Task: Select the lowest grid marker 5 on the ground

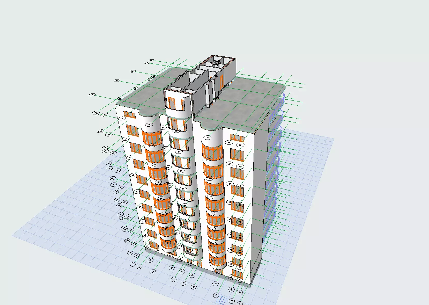Action: click(183, 283)
